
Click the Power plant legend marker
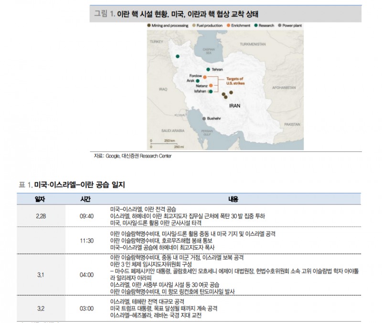279,25
